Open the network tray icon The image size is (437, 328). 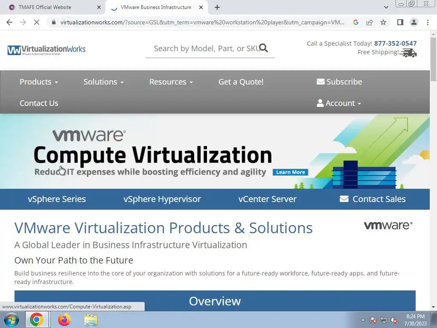(384, 320)
